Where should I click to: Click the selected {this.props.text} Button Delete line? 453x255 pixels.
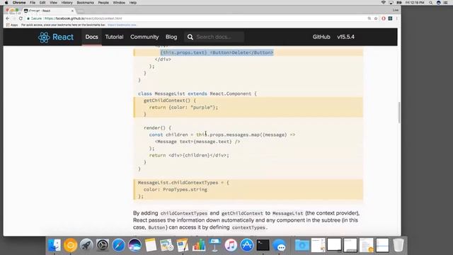(217, 52)
